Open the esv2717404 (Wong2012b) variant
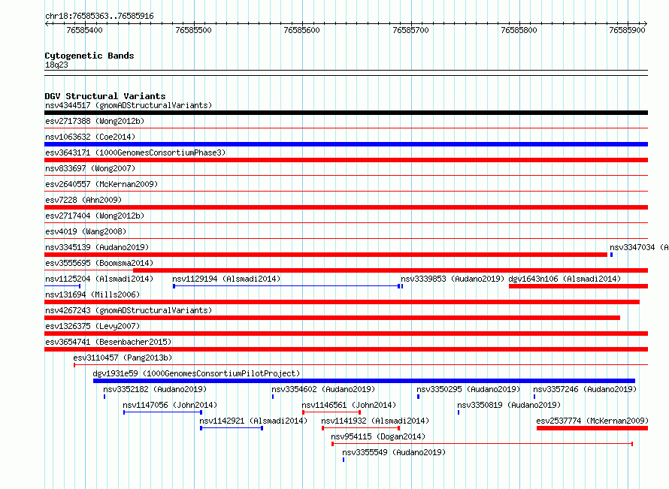 95,216
